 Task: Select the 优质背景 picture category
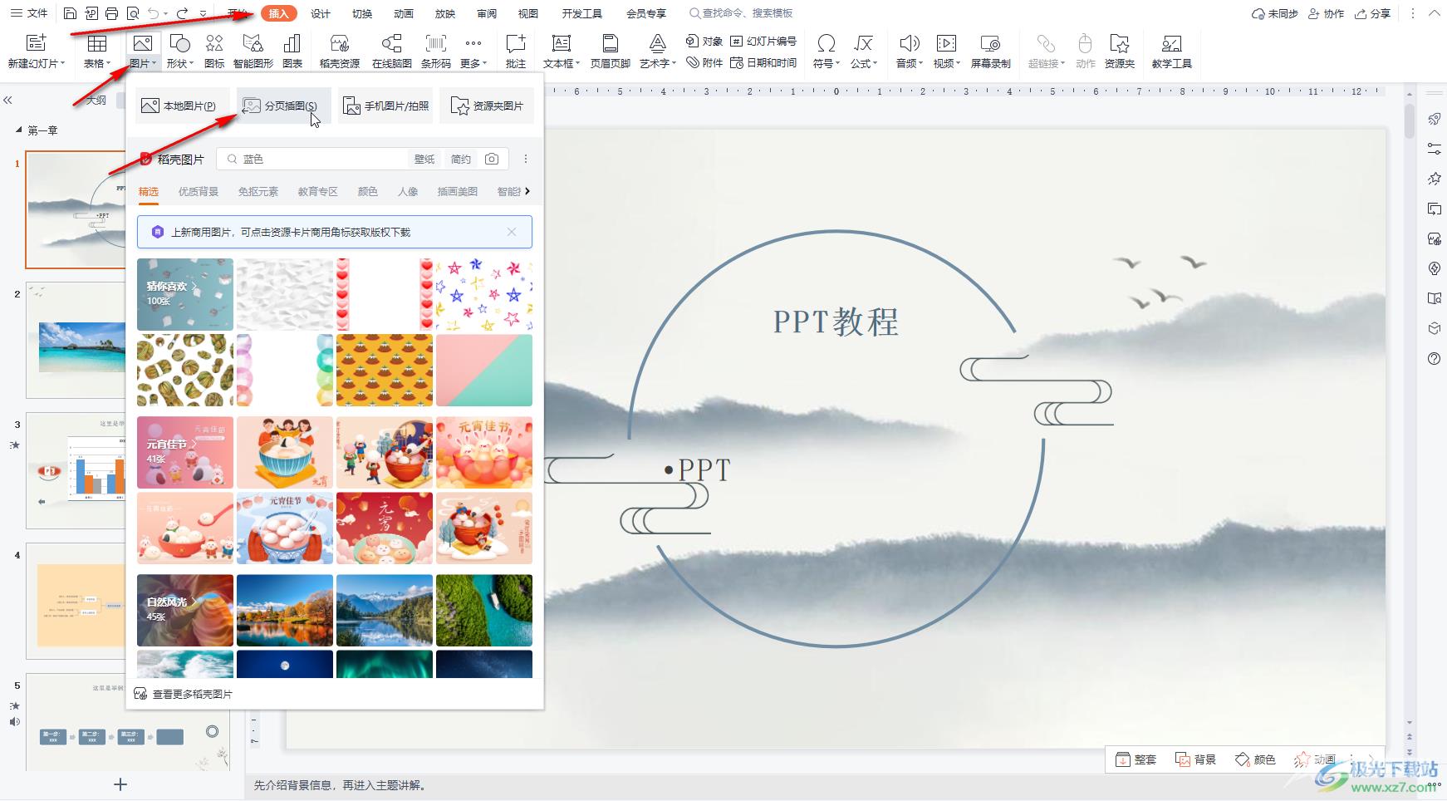pyautogui.click(x=199, y=191)
